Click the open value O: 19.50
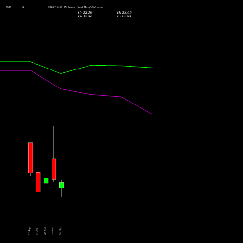This screenshot has height=243, width=243. click(85, 17)
